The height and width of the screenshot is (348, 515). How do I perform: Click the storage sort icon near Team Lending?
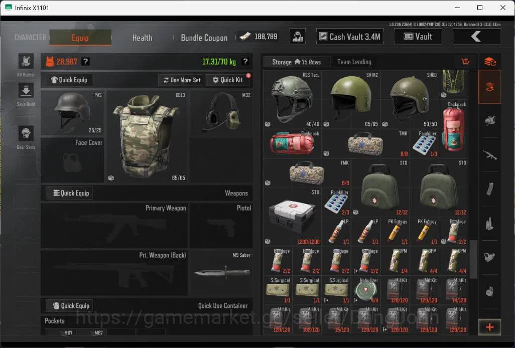pyautogui.click(x=465, y=61)
